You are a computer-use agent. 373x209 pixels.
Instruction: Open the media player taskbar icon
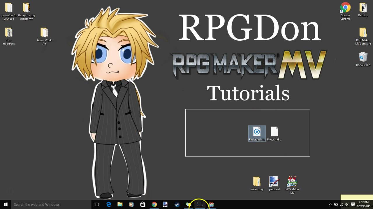click(x=131, y=204)
